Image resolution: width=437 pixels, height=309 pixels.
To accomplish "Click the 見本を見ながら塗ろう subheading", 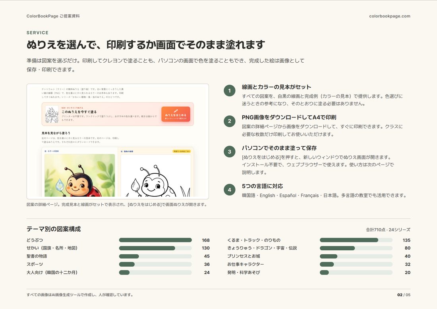I will [x=56, y=133].
